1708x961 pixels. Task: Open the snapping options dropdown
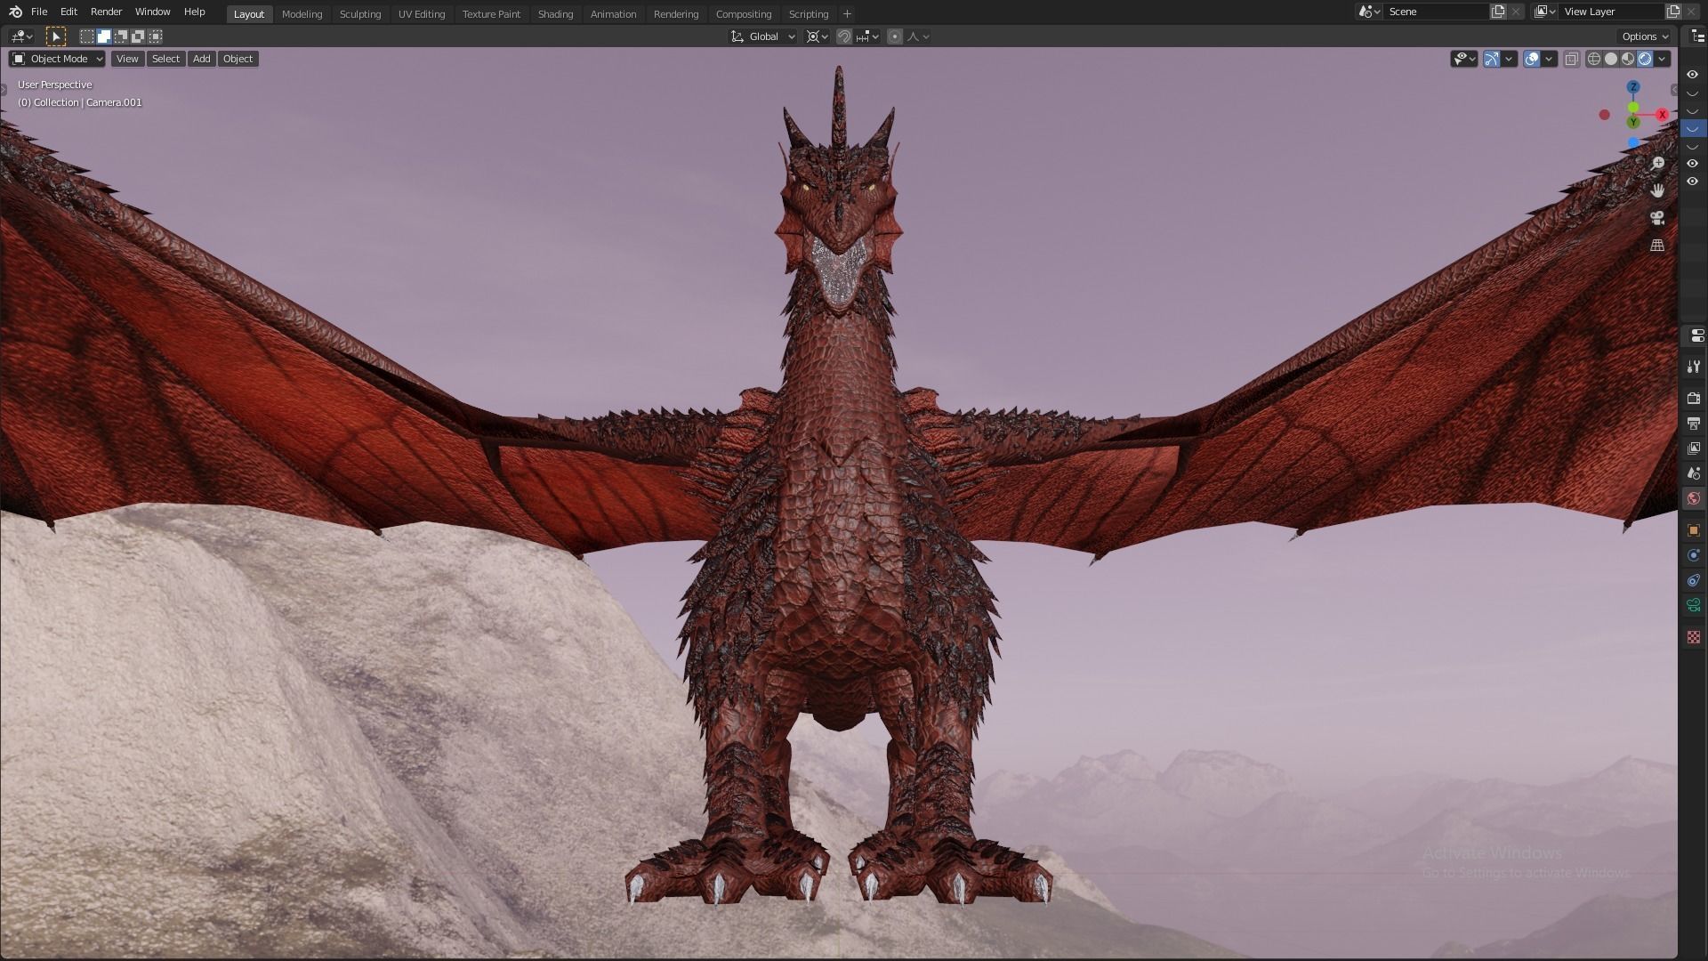(x=867, y=36)
